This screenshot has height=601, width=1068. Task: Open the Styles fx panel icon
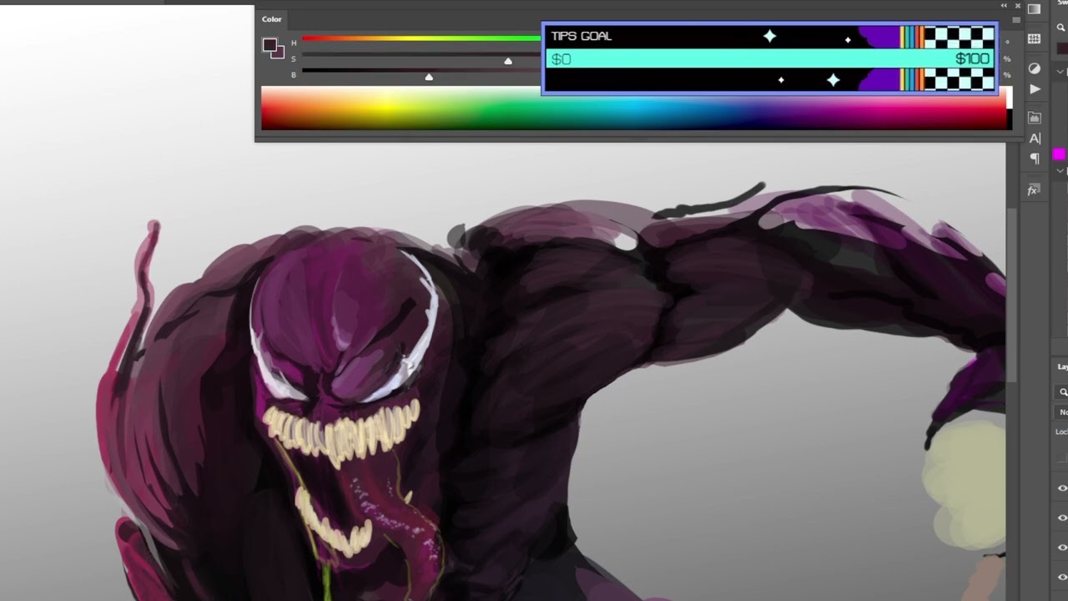pyautogui.click(x=1032, y=190)
